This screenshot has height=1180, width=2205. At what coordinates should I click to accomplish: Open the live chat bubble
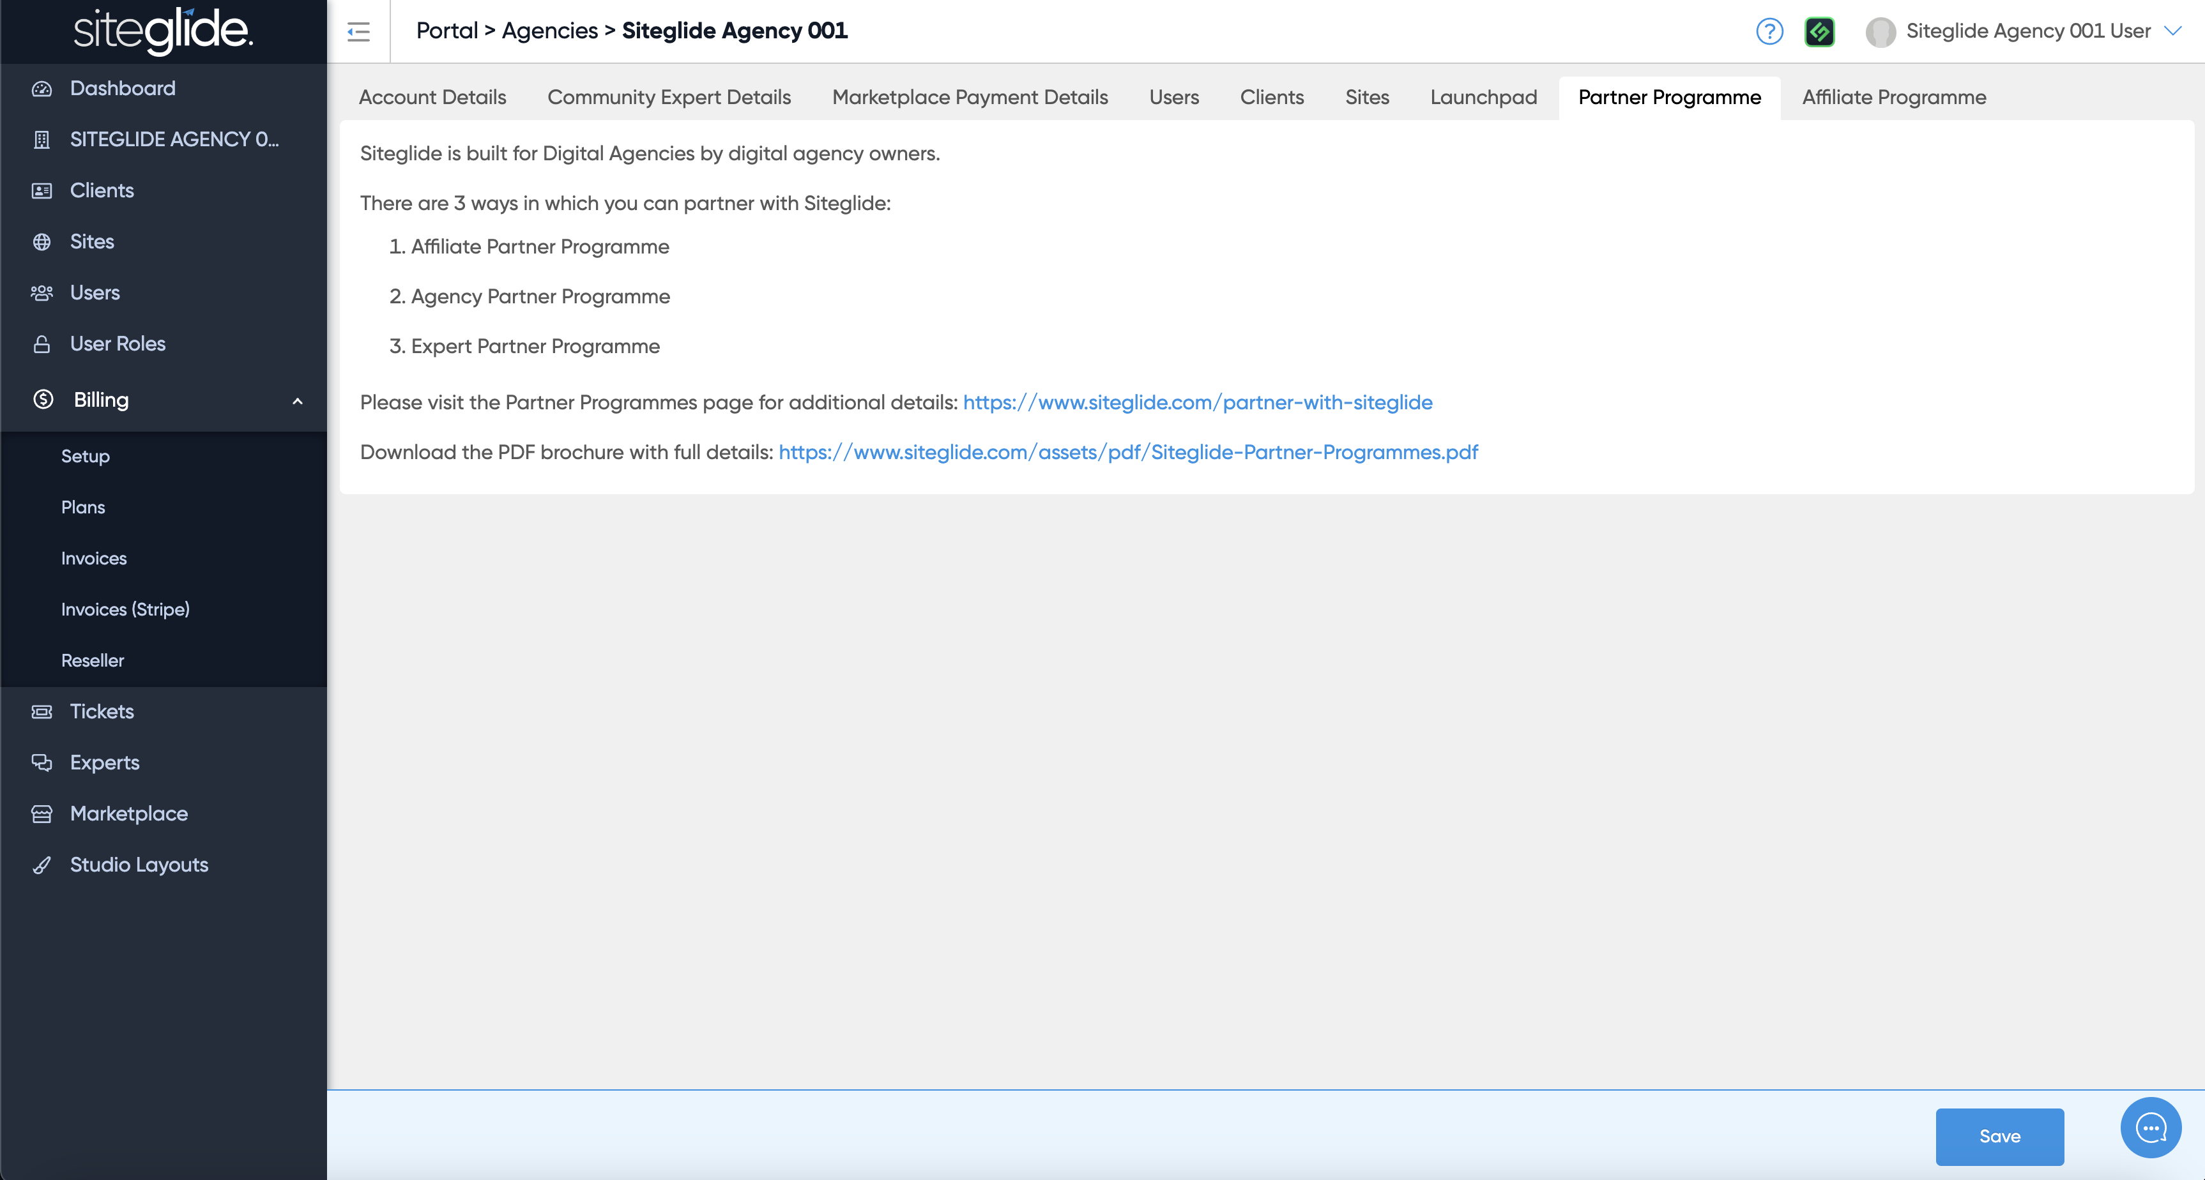click(x=2150, y=1128)
